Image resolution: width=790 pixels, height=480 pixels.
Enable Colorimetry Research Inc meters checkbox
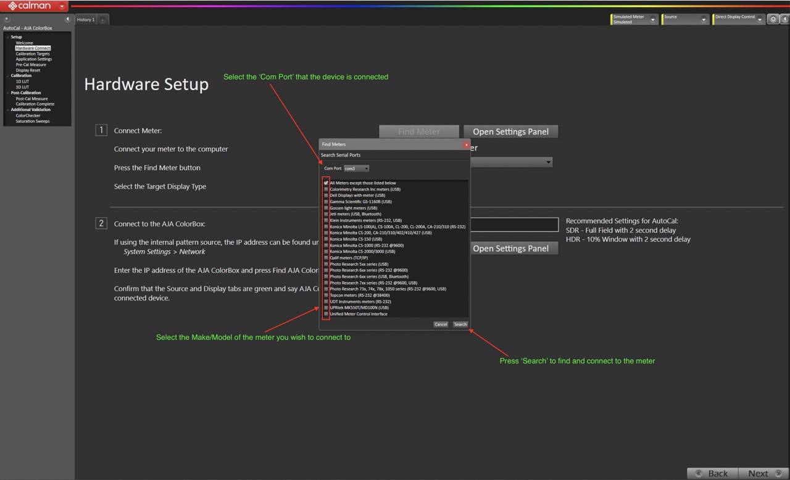click(x=326, y=189)
